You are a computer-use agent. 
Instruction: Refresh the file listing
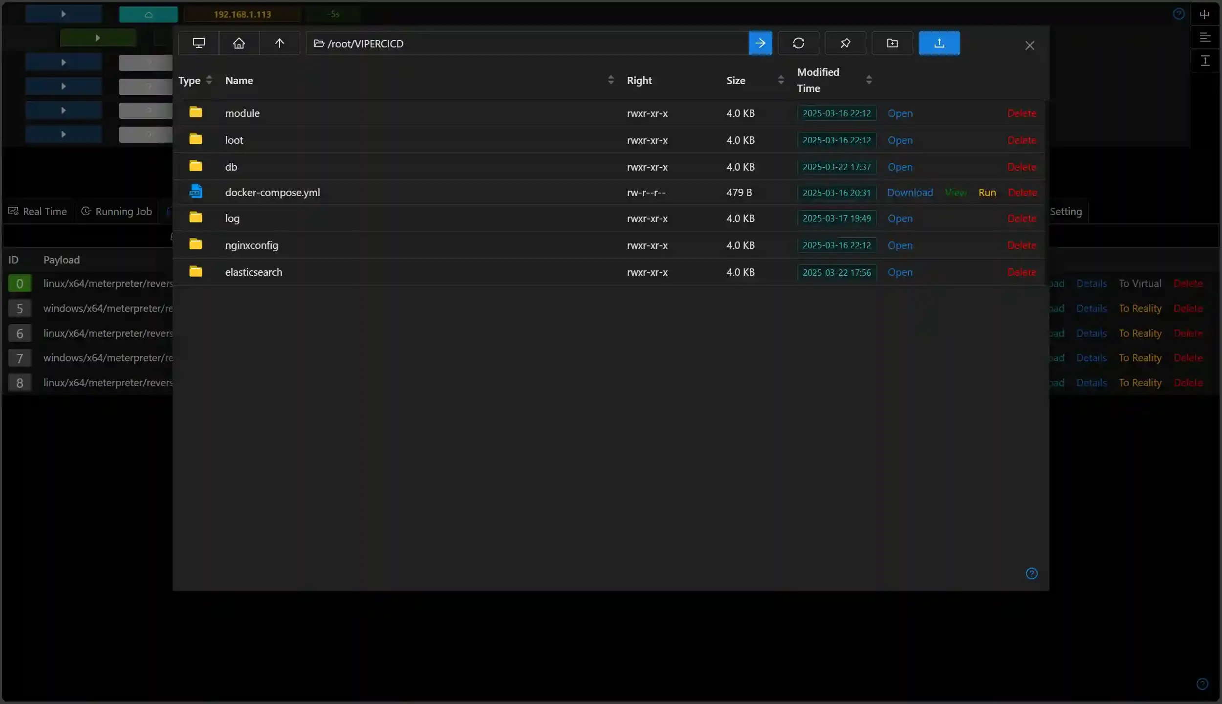(x=798, y=44)
